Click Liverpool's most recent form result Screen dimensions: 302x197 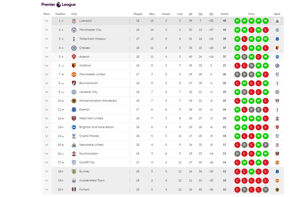265,21
